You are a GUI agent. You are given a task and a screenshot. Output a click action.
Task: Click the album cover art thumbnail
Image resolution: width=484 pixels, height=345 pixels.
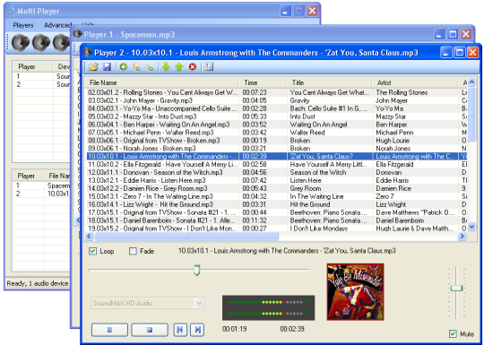(x=355, y=292)
